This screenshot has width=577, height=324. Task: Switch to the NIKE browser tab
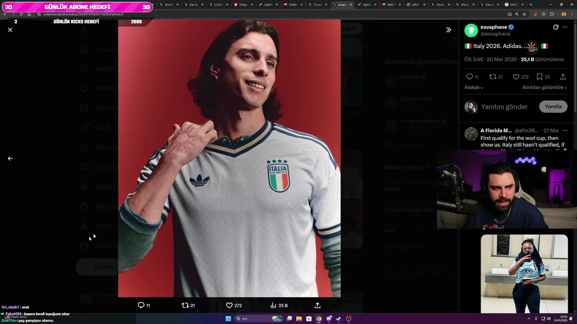391,4
